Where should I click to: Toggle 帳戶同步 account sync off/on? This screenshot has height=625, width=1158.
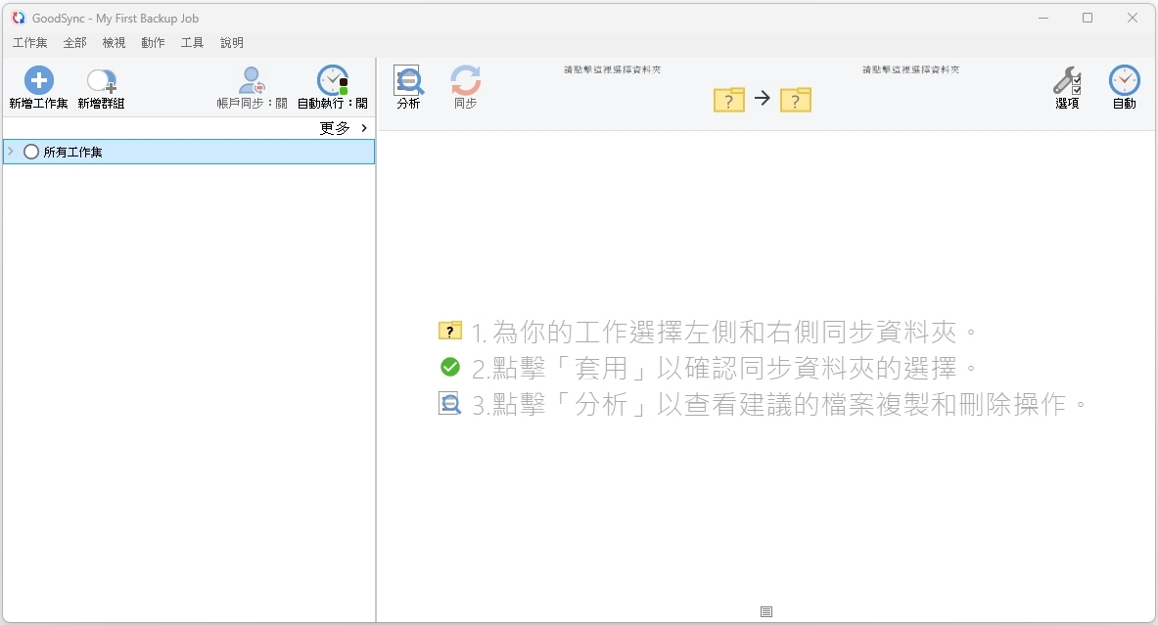pyautogui.click(x=252, y=88)
